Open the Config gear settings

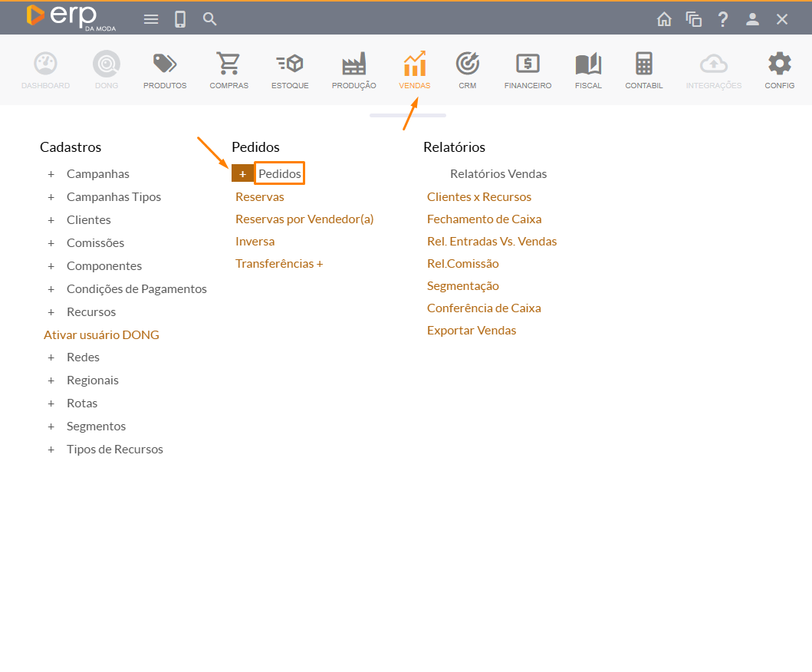coord(780,70)
